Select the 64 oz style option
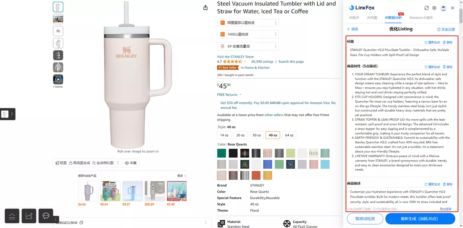The height and width of the screenshot is (228, 463). point(289,135)
